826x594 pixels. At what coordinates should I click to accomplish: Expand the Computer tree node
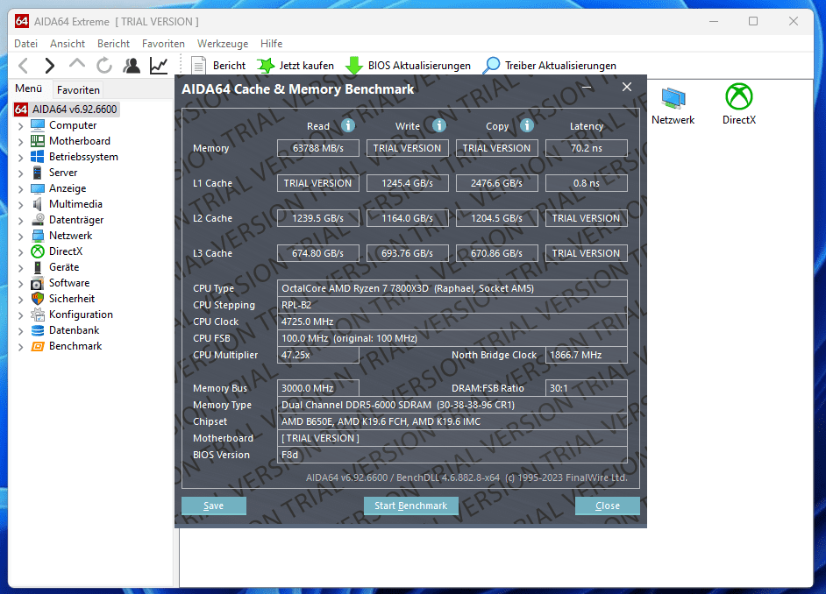coord(20,126)
